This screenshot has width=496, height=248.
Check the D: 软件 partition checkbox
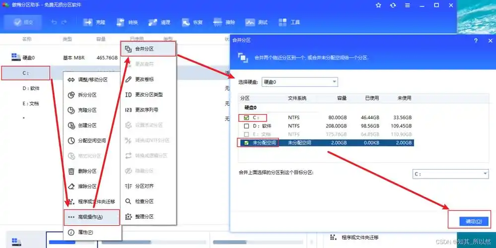pos(247,126)
